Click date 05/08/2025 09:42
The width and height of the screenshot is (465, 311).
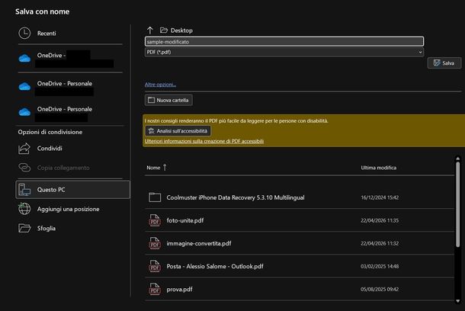(380, 289)
